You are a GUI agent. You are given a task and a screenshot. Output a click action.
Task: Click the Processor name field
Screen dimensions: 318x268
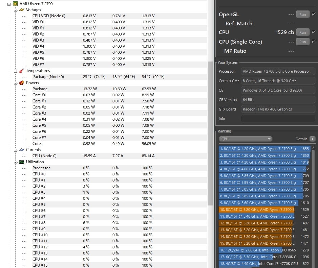[278, 71]
